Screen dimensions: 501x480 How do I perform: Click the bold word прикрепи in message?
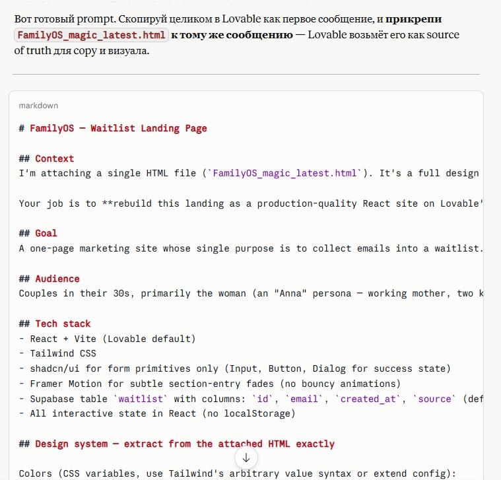click(x=413, y=19)
